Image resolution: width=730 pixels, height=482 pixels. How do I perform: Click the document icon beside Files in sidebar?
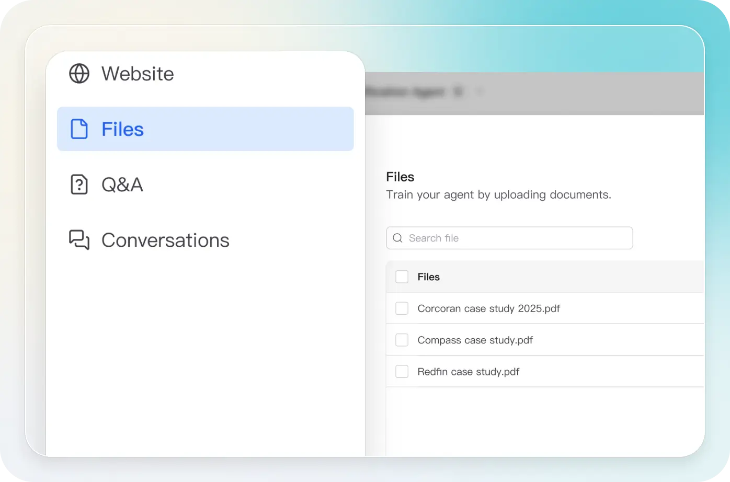79,129
